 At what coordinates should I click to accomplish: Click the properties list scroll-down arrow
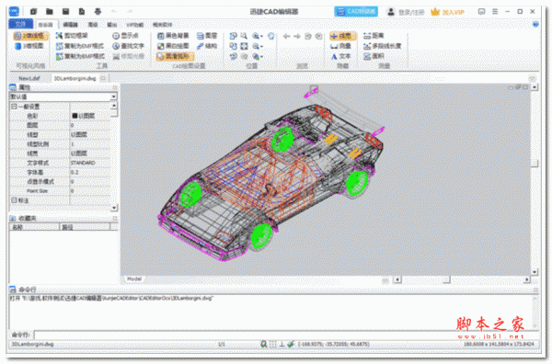pos(114,208)
